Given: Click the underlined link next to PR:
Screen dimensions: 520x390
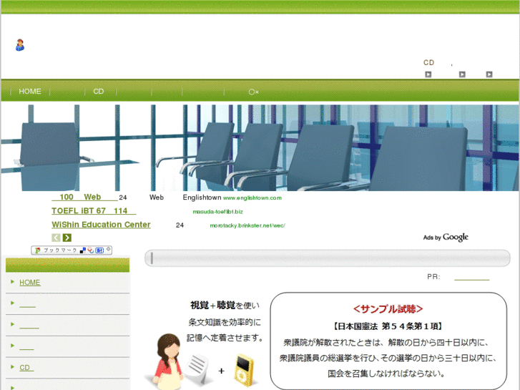Looking at the screenshot, I should pyautogui.click(x=471, y=277).
